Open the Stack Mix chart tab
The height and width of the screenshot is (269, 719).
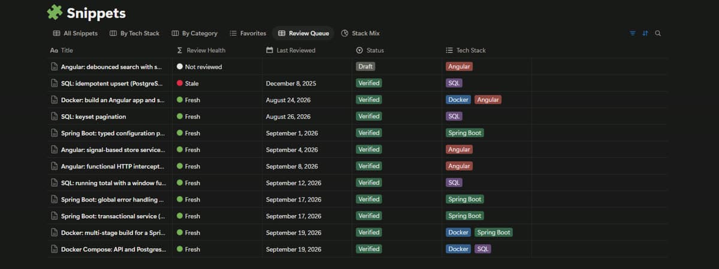click(x=361, y=33)
